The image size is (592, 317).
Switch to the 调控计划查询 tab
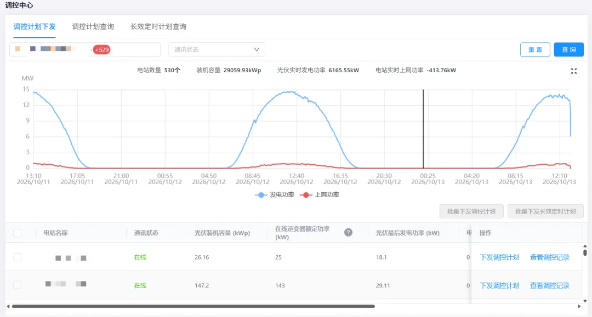pyautogui.click(x=93, y=27)
